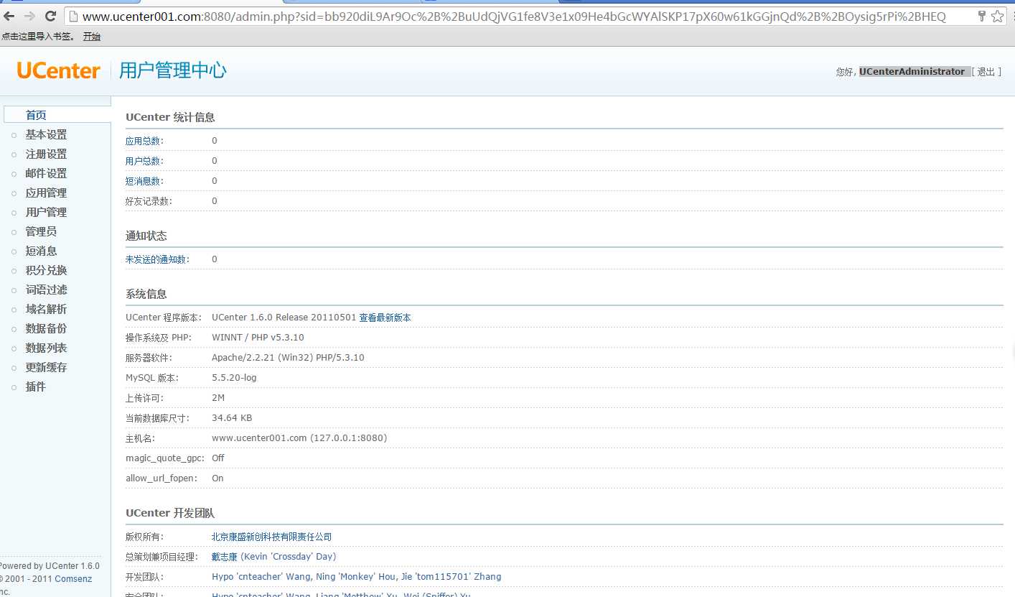Open 短消息 in the sidebar
The height and width of the screenshot is (597, 1015).
(41, 251)
